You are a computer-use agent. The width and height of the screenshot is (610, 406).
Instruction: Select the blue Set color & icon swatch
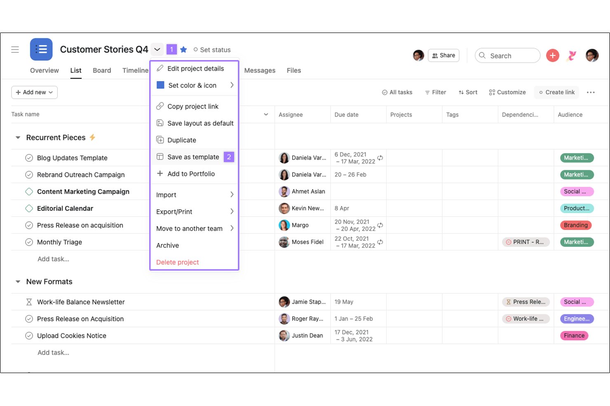pyautogui.click(x=161, y=85)
